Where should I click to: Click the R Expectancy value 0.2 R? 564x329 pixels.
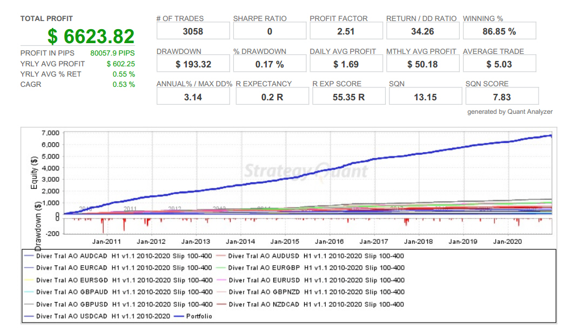coord(272,97)
